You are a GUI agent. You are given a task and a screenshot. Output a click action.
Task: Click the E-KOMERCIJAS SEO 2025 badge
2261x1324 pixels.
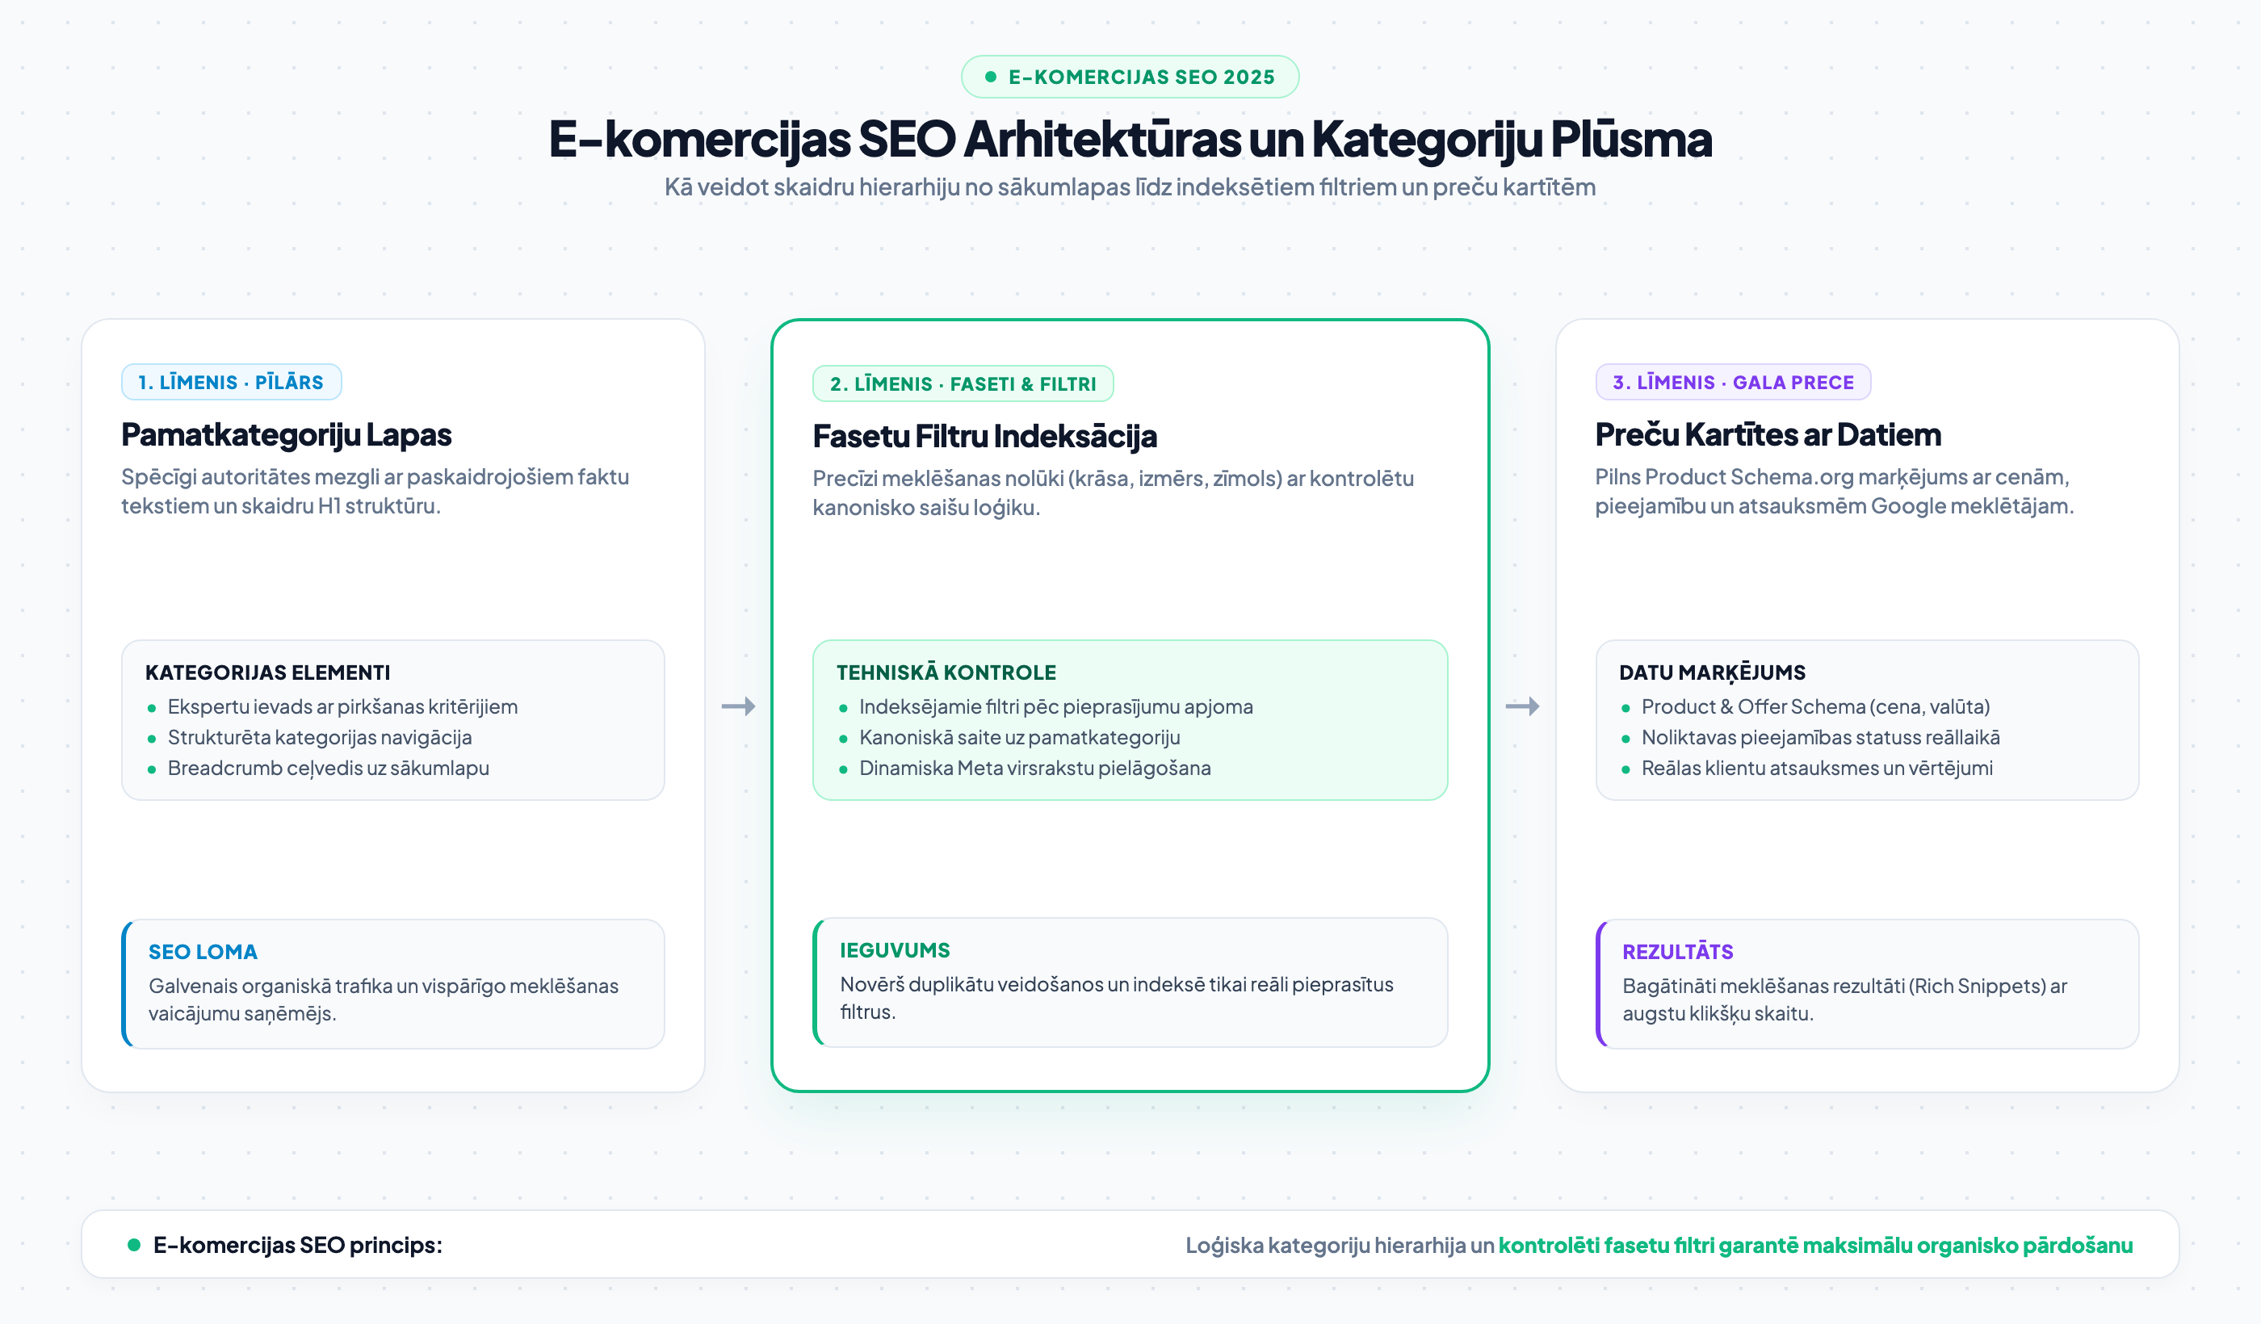[1130, 78]
